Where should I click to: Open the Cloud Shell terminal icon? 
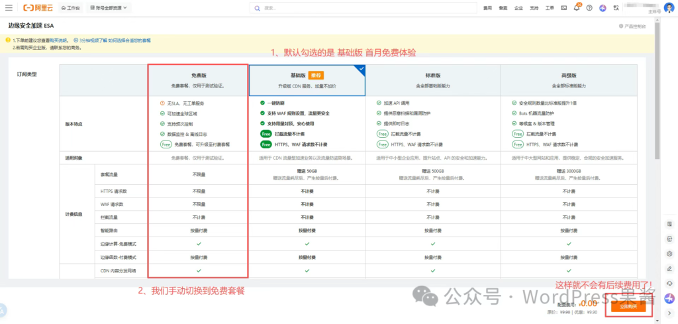(564, 8)
